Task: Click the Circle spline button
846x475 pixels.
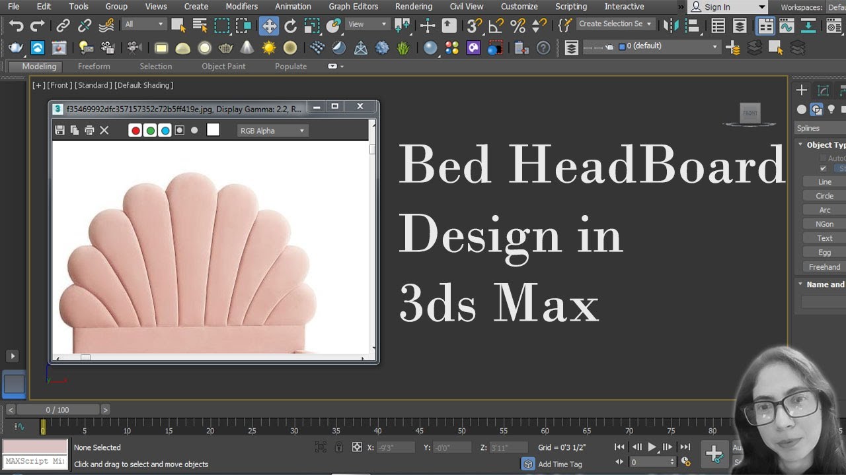Action: (x=824, y=196)
